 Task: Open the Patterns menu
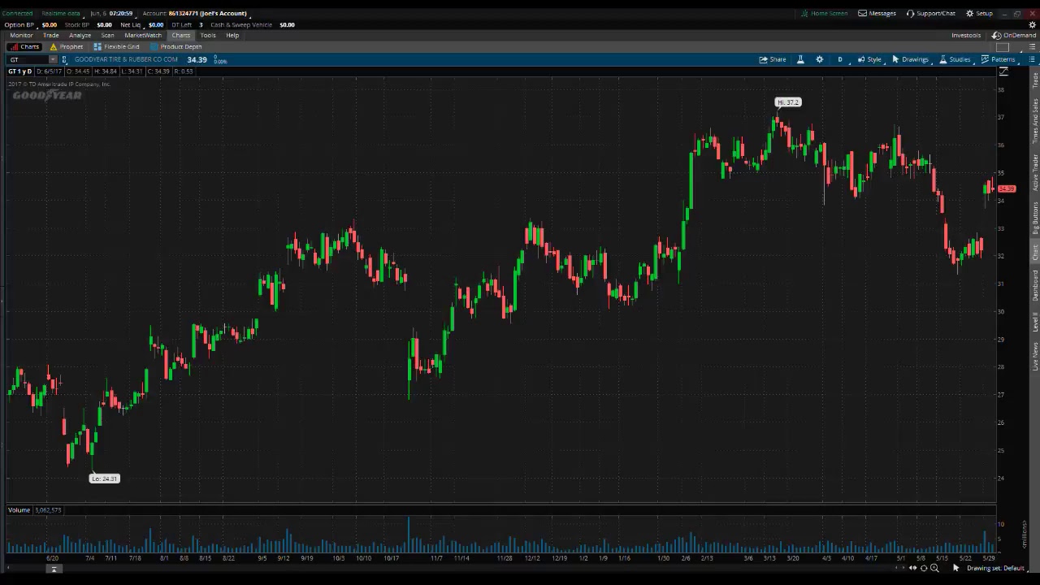coord(998,59)
